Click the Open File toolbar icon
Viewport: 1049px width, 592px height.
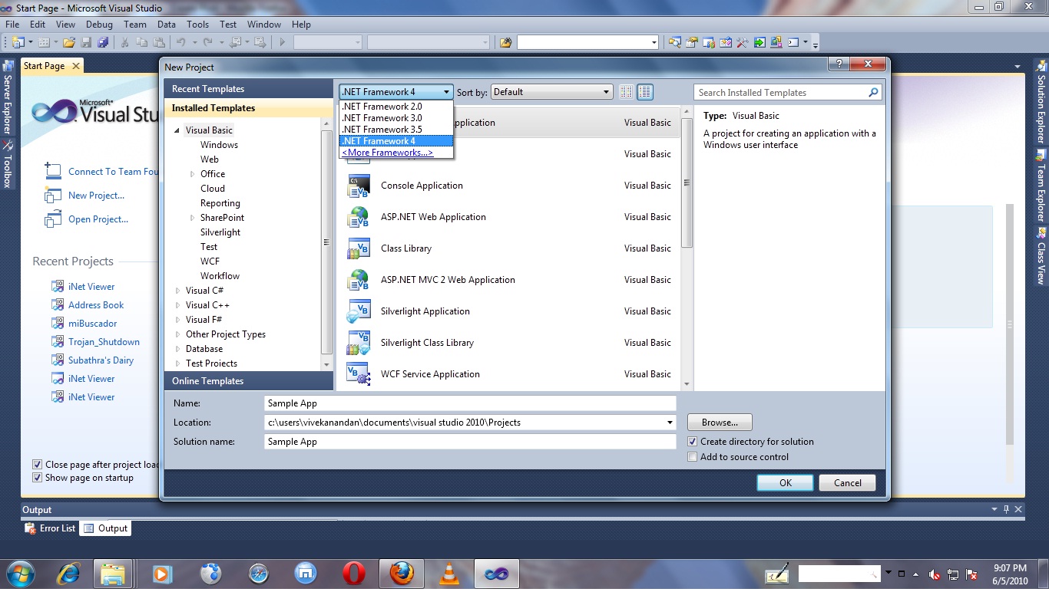coord(69,42)
